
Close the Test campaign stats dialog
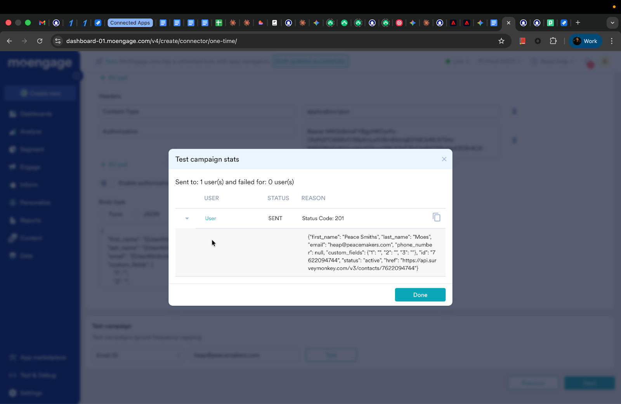coord(444,159)
